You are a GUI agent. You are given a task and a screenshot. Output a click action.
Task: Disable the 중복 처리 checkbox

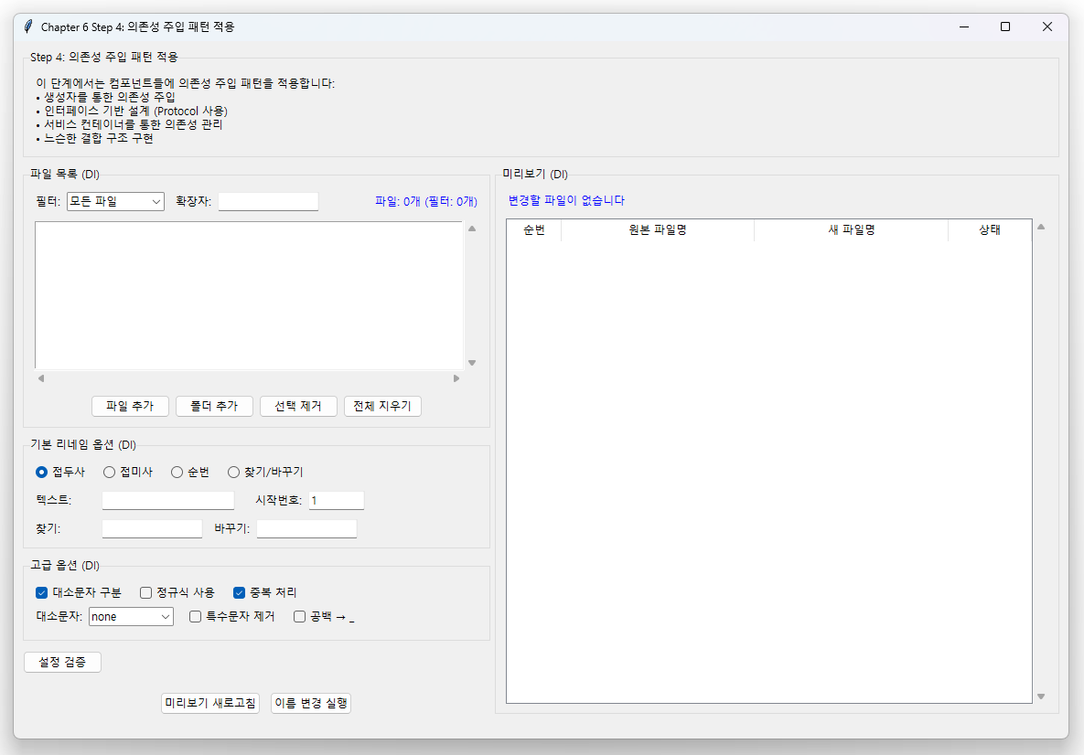coord(240,592)
